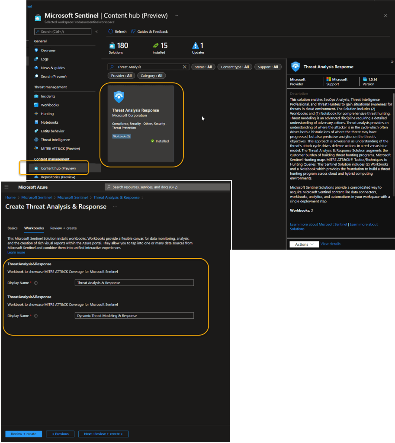Click the Threat Analysis & Response name field
Image resolution: width=395 pixels, height=443 pixels.
[x=134, y=283]
